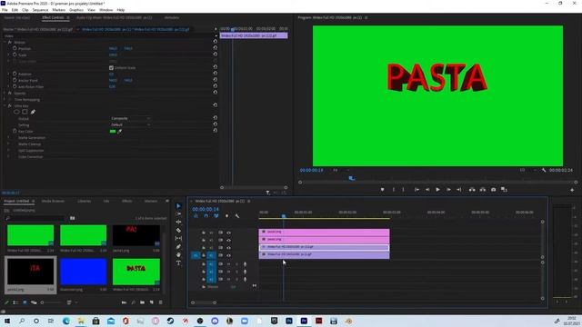
Task: Open the File menu
Action: tap(5, 10)
